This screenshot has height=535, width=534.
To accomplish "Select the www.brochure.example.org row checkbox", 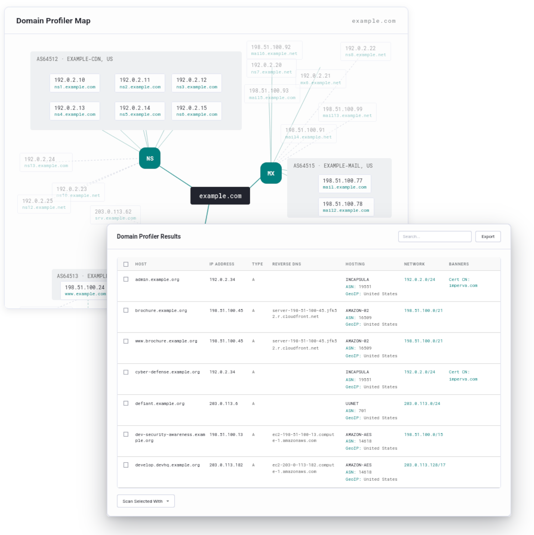I will click(126, 341).
